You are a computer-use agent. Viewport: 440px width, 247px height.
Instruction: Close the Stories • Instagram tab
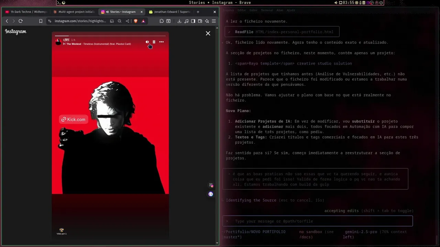tap(141, 12)
